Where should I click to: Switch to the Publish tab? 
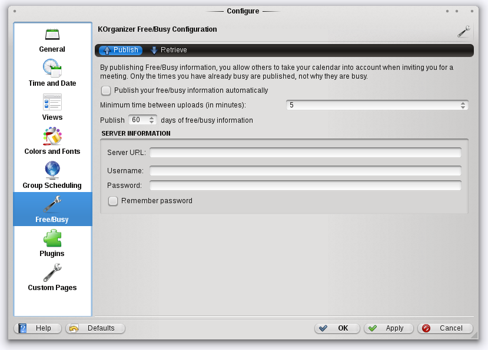click(121, 50)
